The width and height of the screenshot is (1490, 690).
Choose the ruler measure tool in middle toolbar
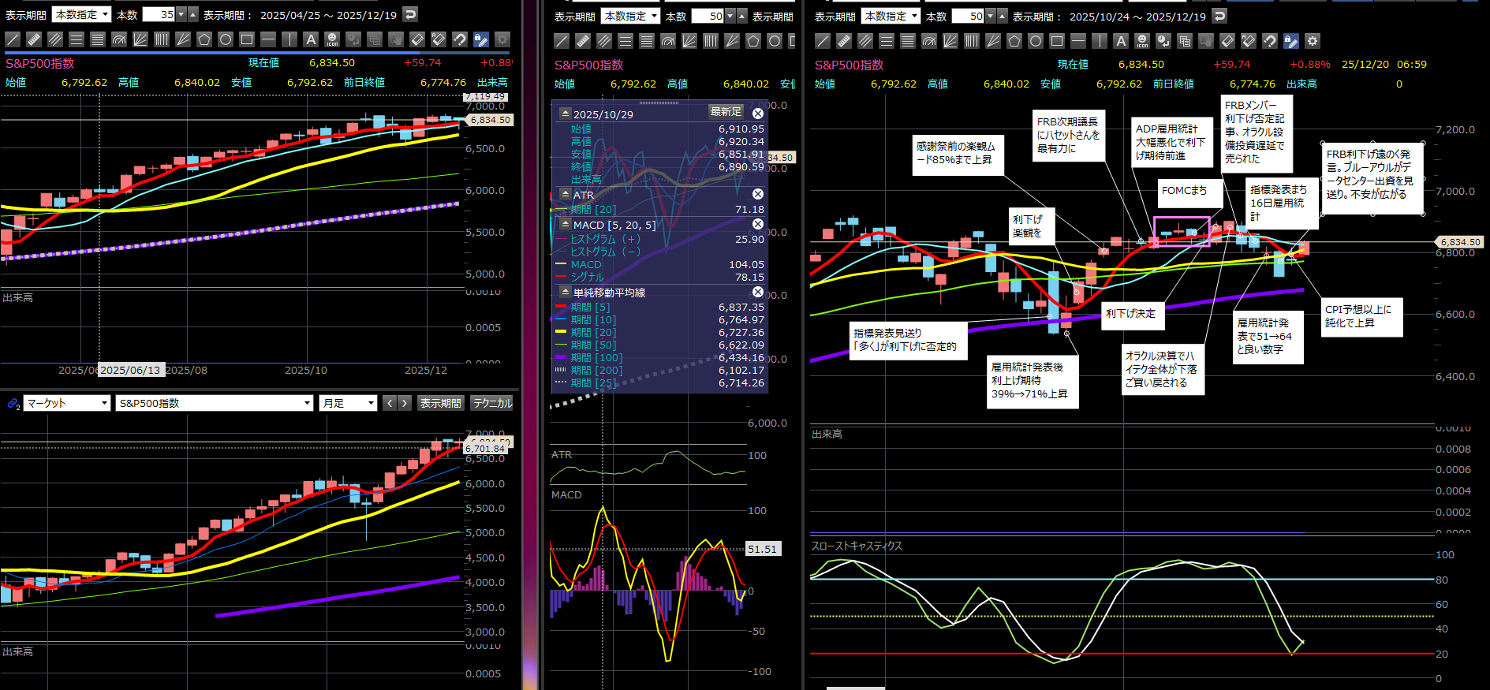click(x=583, y=41)
